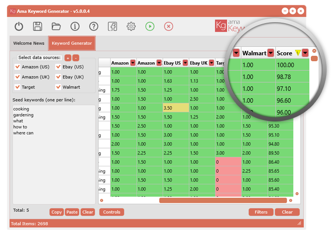Viewport: 333px width, 235px height.
Task: Toggle the Ebay (US) checkbox
Action: click(x=58, y=67)
